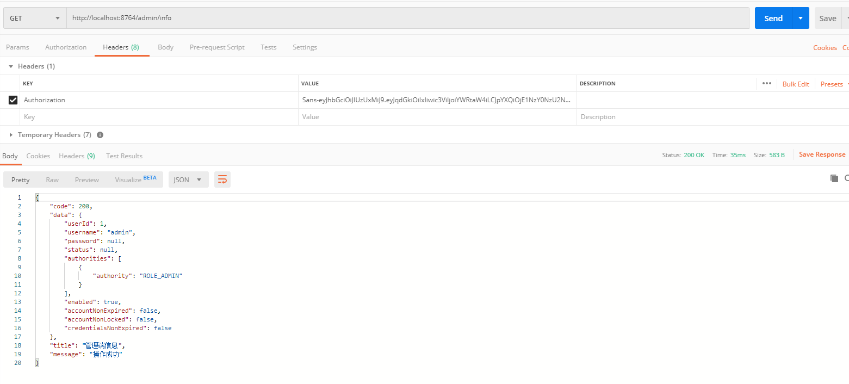Click the three-dots column options icon
Viewport: 849px width, 384px height.
click(x=766, y=84)
